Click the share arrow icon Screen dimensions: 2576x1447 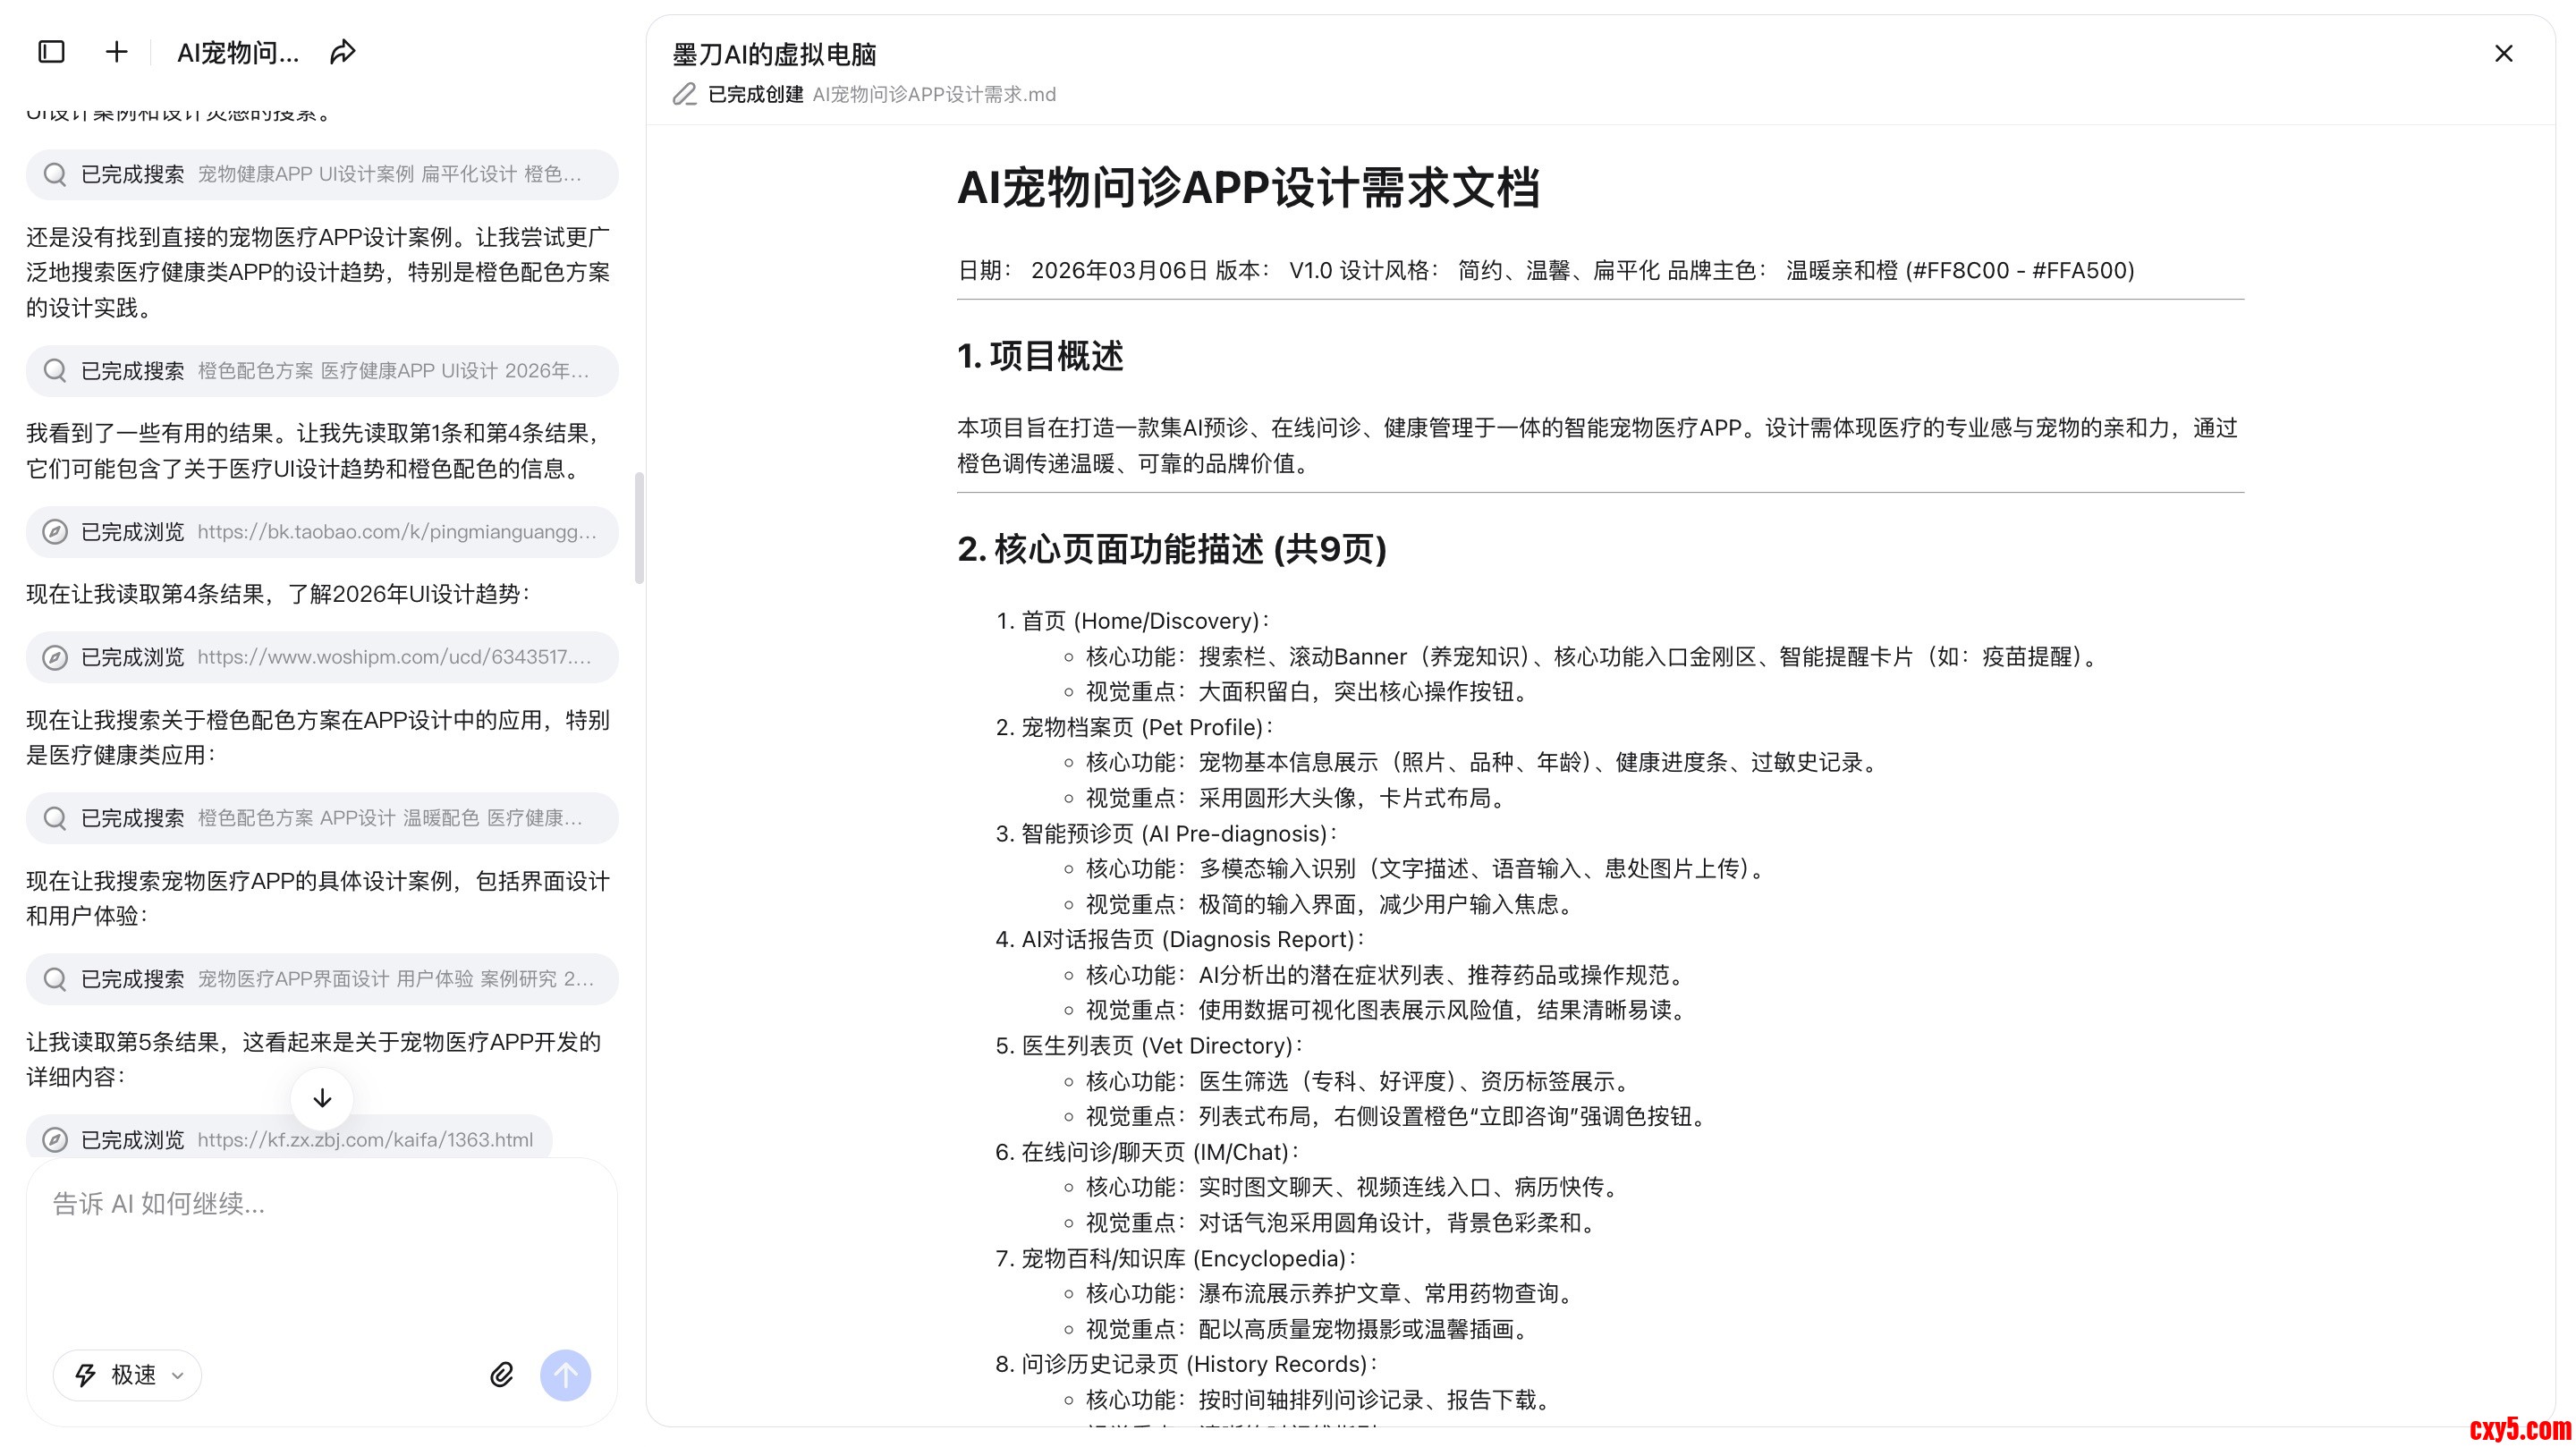pos(342,52)
